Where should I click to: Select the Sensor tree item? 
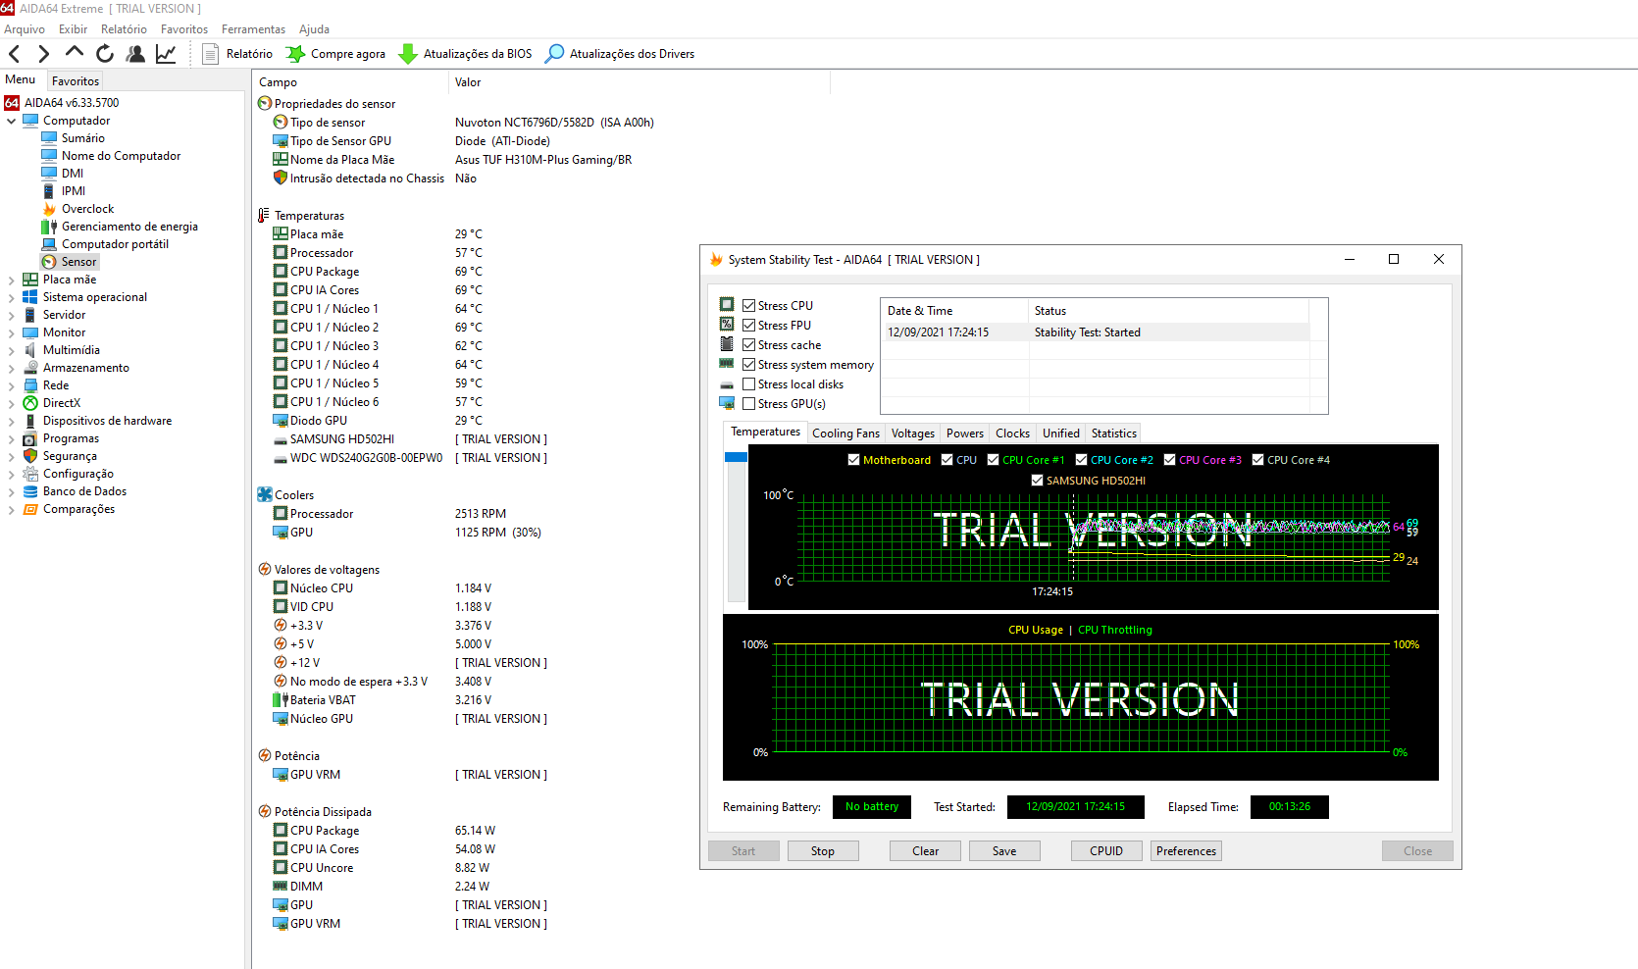point(78,262)
